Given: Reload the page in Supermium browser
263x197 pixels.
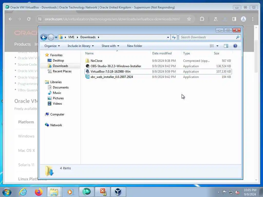Looking at the screenshot, I should tap(29, 19).
